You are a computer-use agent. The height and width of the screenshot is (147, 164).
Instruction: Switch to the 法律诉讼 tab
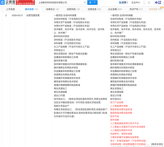click(52, 9)
